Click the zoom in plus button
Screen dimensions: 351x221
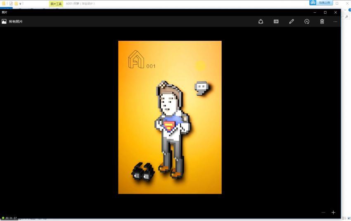click(333, 212)
